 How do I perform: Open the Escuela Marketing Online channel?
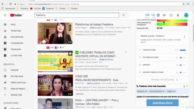pos(85,59)
